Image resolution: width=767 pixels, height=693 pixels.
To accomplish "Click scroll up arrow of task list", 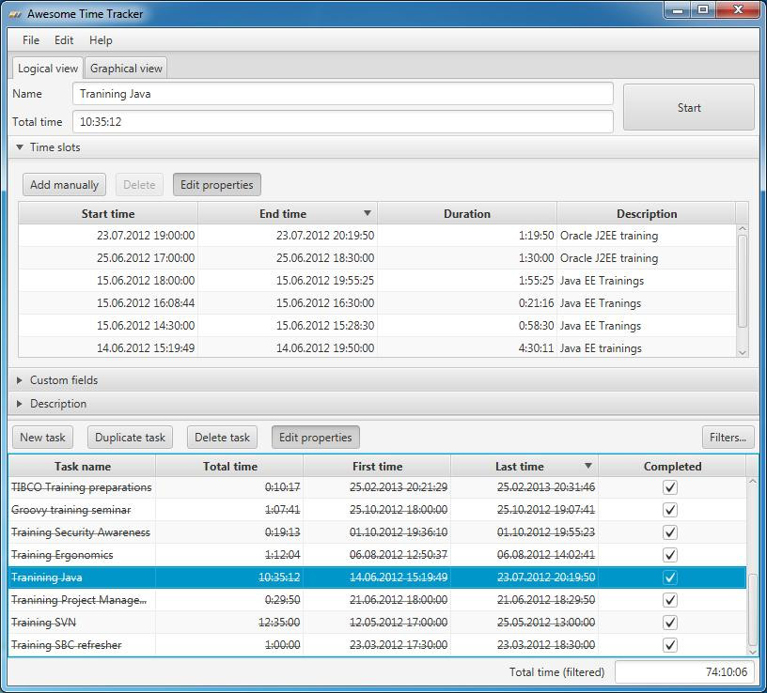I will [752, 482].
